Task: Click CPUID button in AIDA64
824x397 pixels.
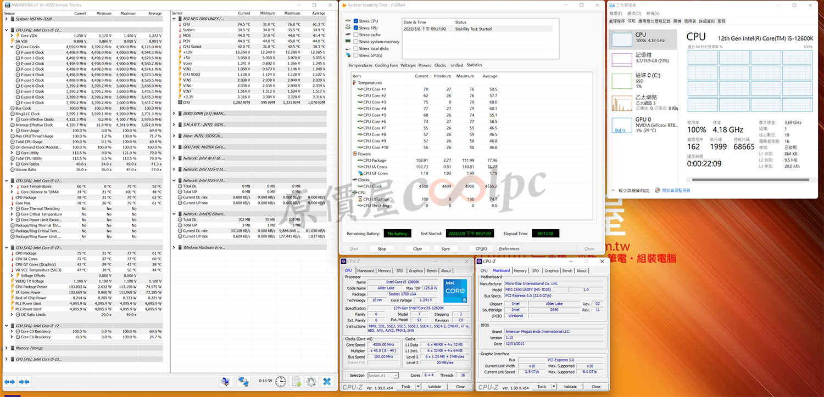Action: click(481, 248)
